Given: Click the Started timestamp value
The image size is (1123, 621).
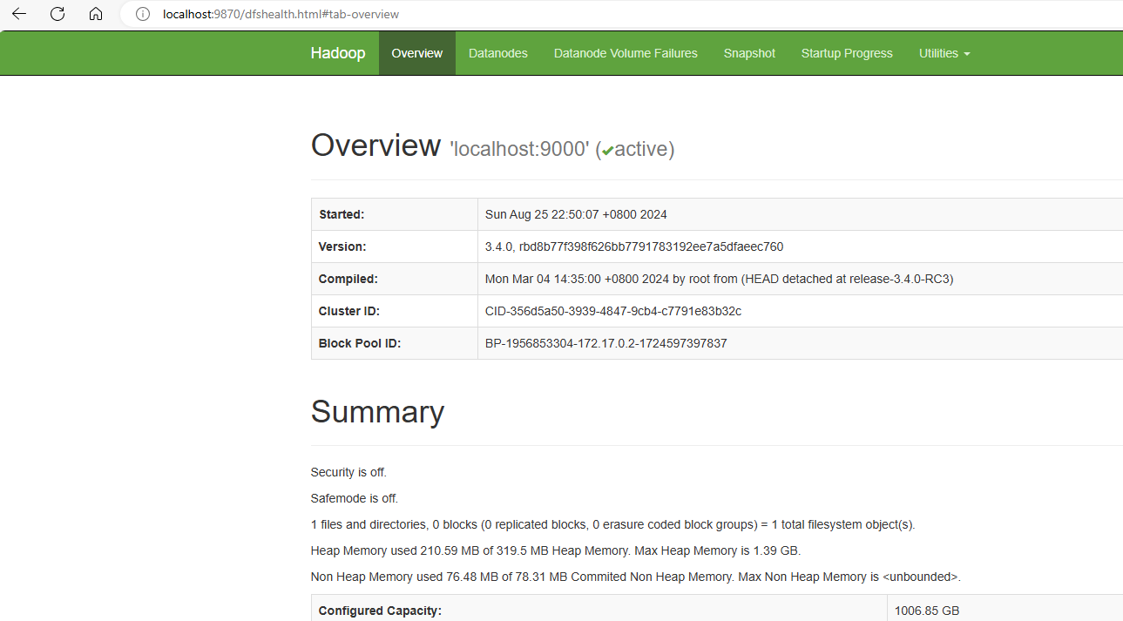Looking at the screenshot, I should point(575,214).
